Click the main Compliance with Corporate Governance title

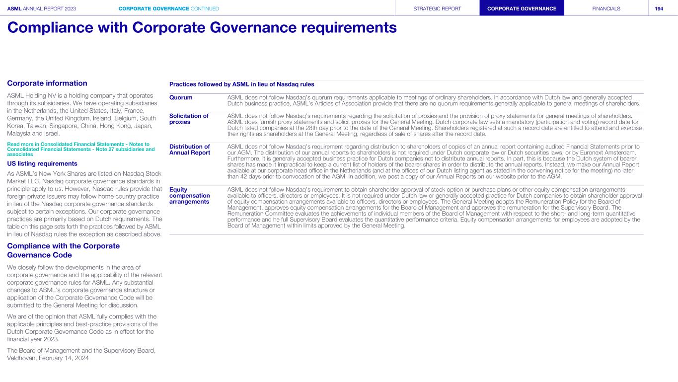[x=202, y=27]
